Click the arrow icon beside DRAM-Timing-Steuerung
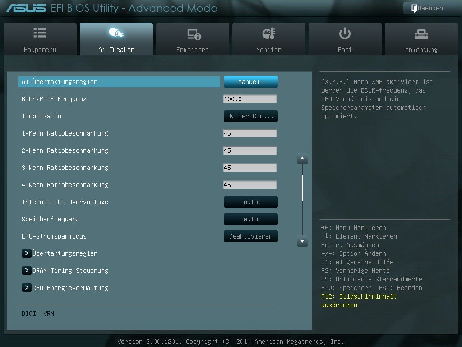 pos(27,270)
